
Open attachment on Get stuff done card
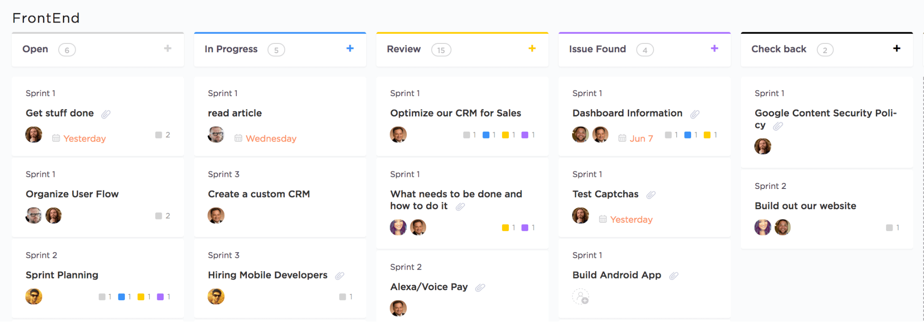tap(106, 114)
